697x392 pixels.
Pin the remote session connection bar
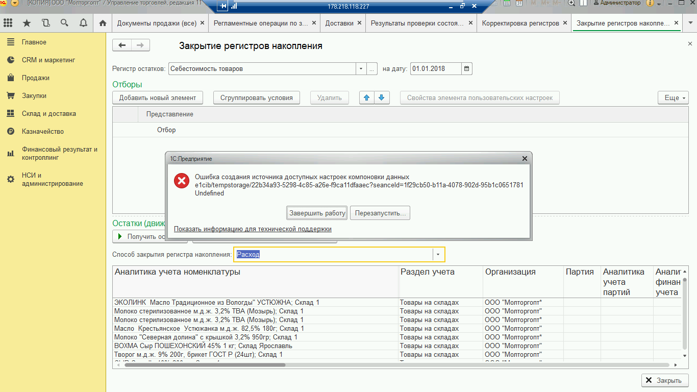pyautogui.click(x=223, y=6)
